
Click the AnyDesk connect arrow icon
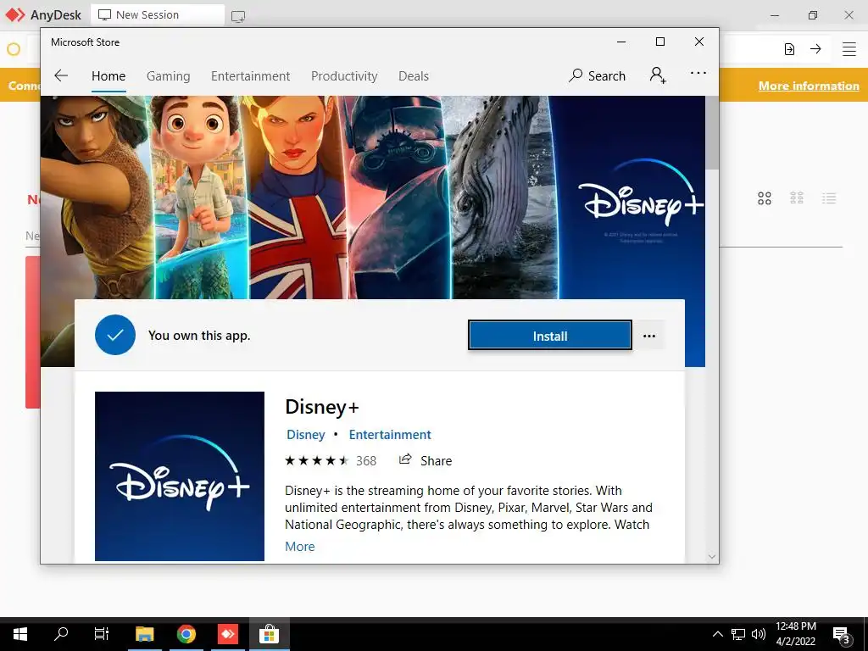[815, 48]
